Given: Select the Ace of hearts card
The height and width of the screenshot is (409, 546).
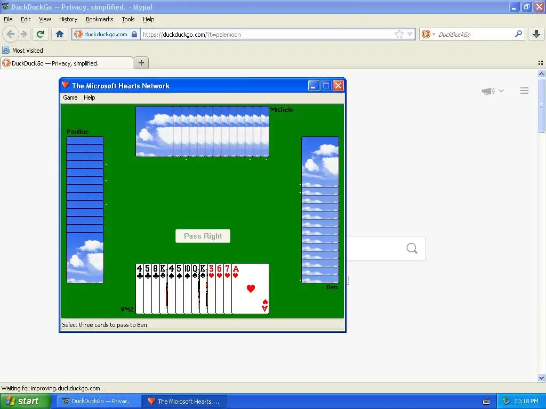Looking at the screenshot, I should [x=250, y=289].
